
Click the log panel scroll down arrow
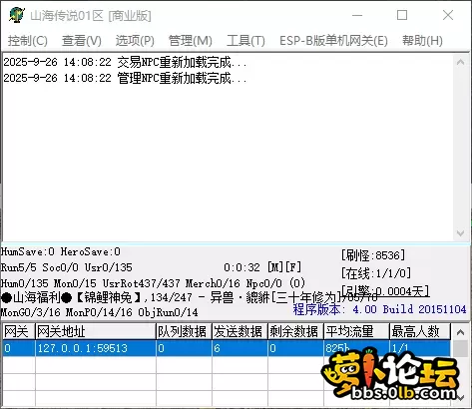pos(461,233)
